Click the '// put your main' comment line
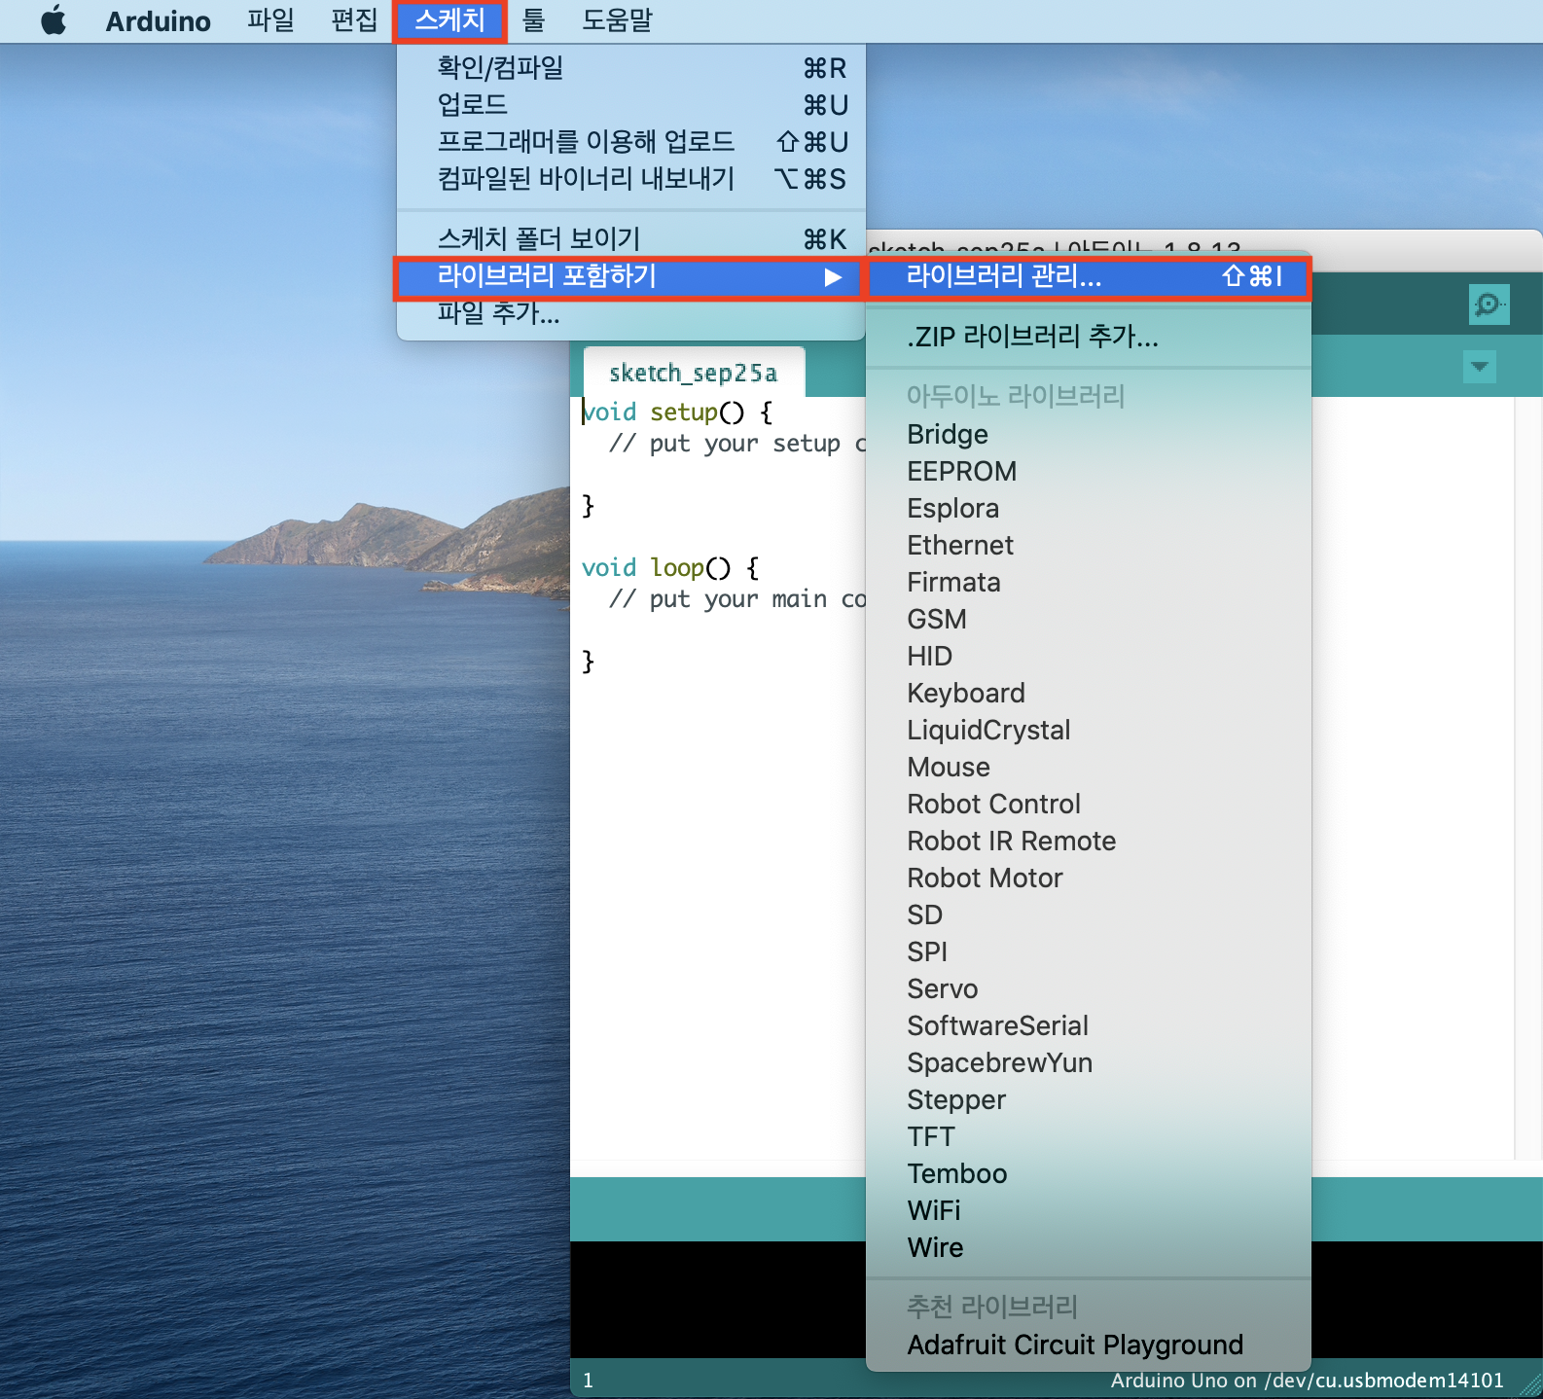Viewport: 1543px width, 1399px height. click(x=736, y=599)
